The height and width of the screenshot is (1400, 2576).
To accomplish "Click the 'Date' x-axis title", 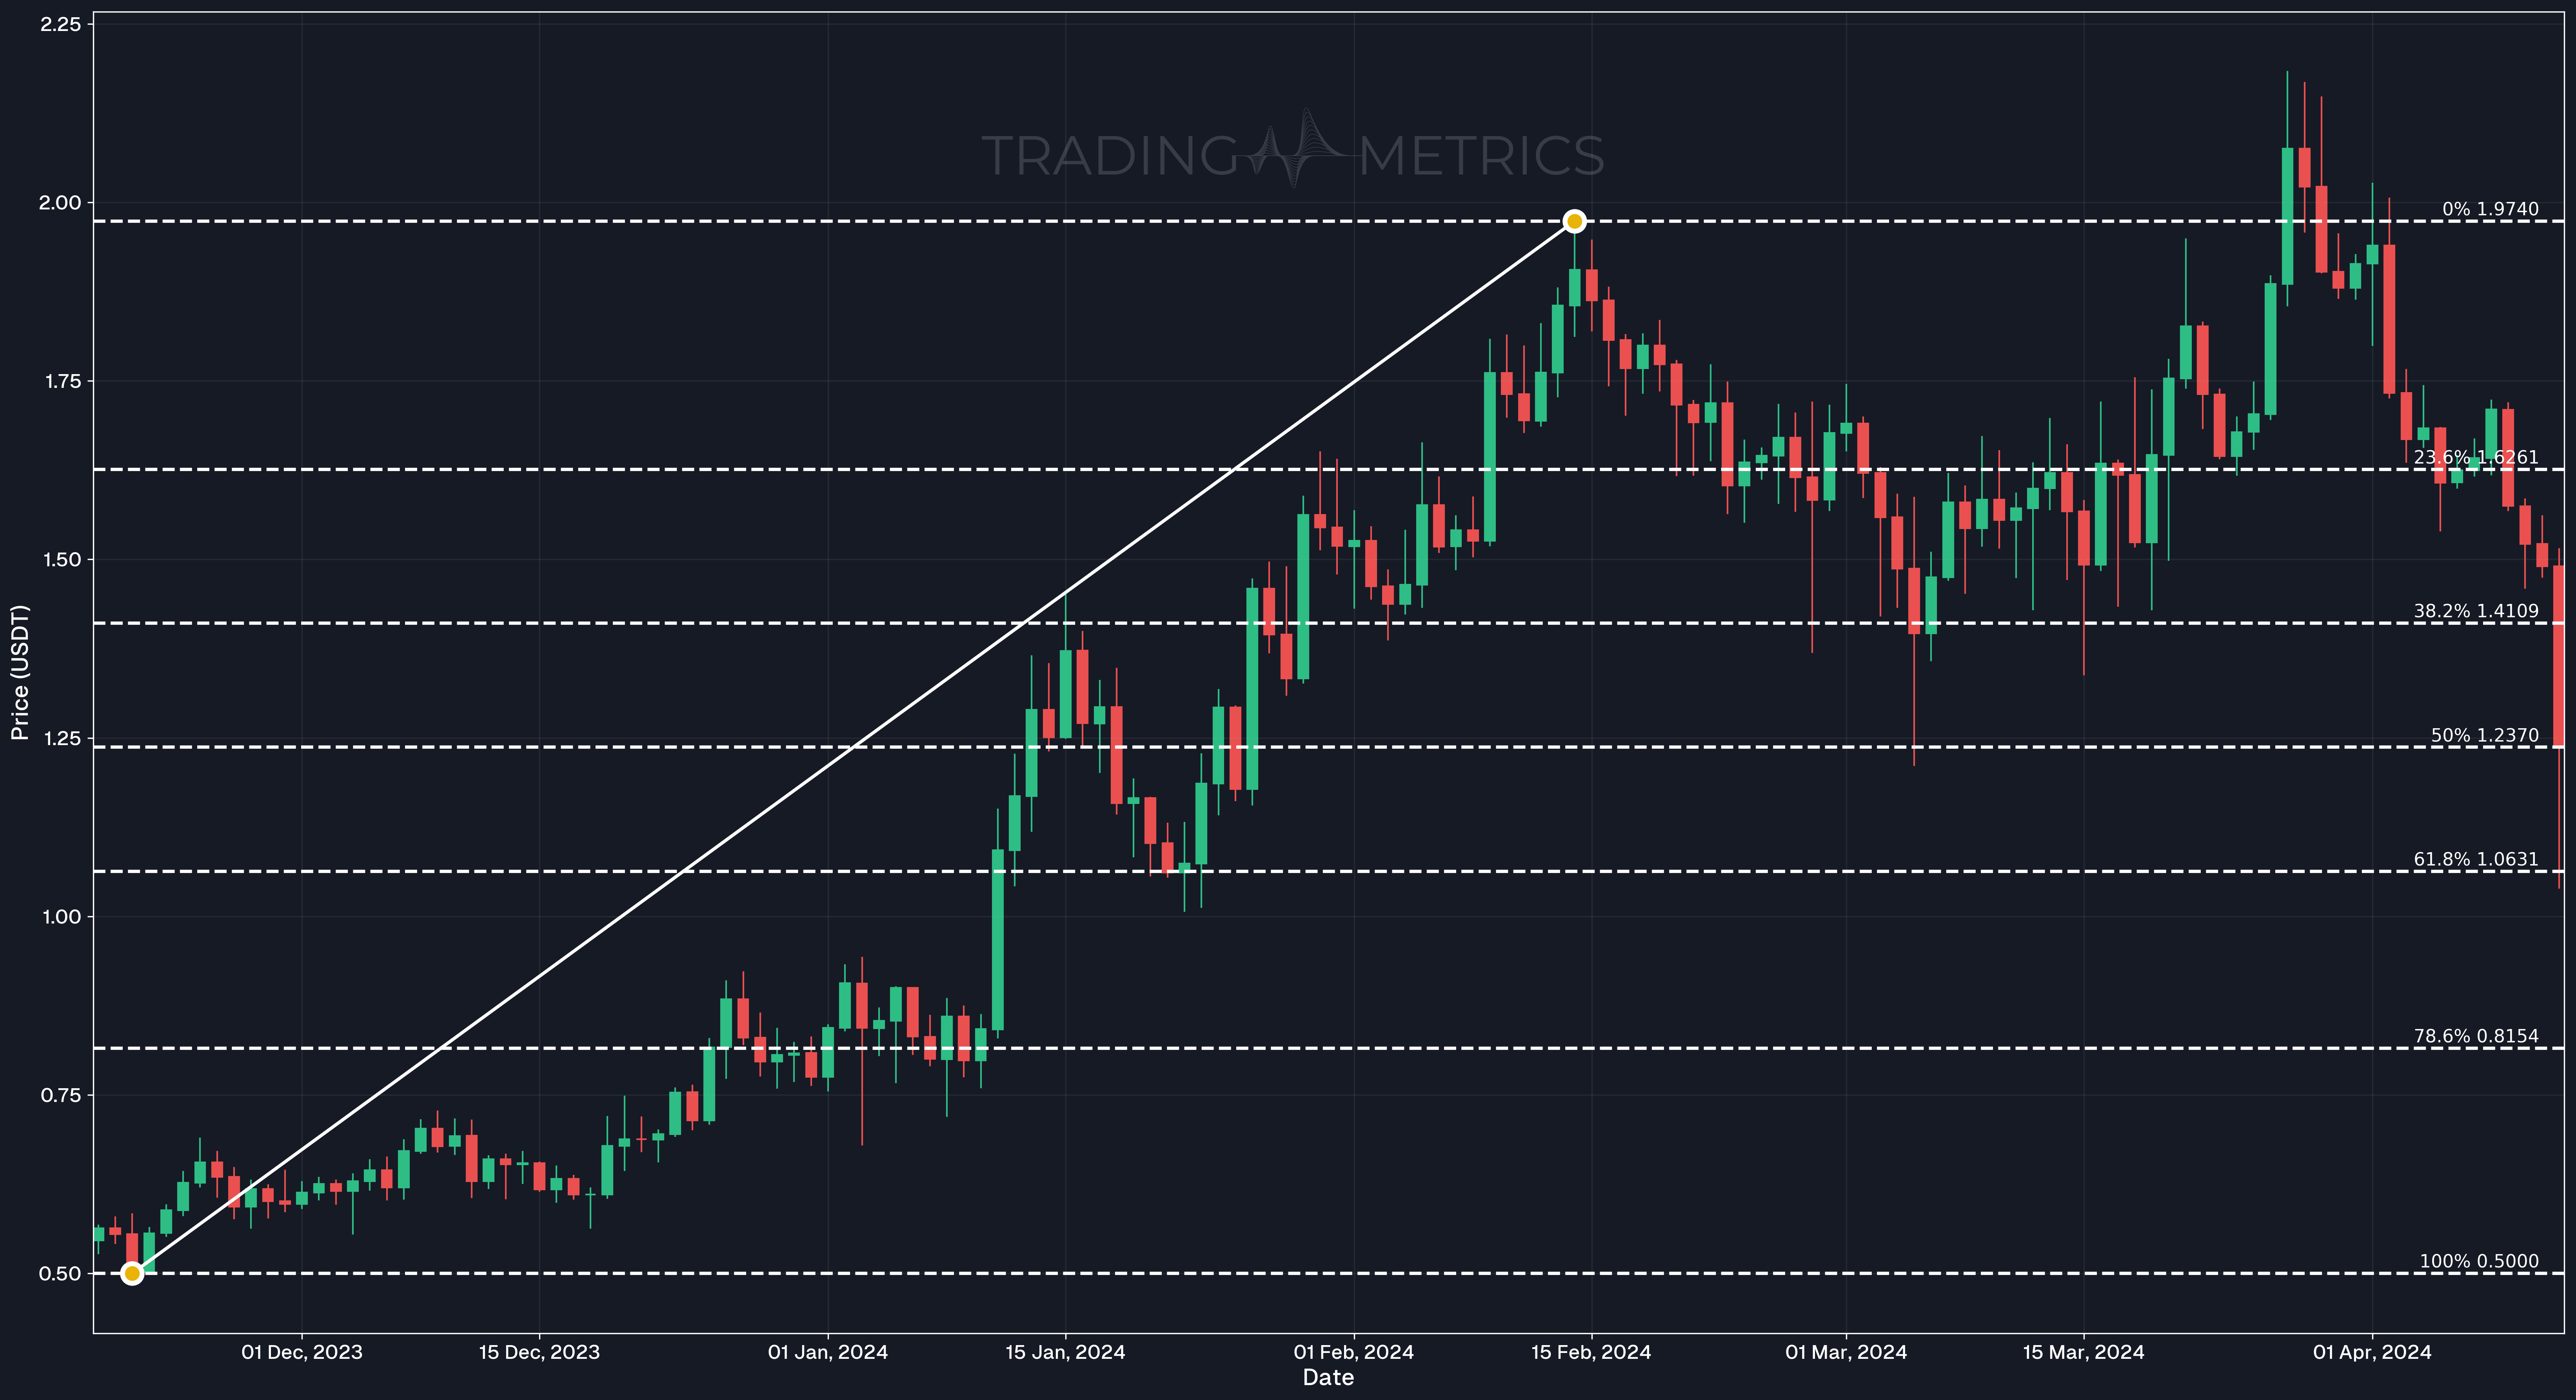I will [x=1328, y=1378].
